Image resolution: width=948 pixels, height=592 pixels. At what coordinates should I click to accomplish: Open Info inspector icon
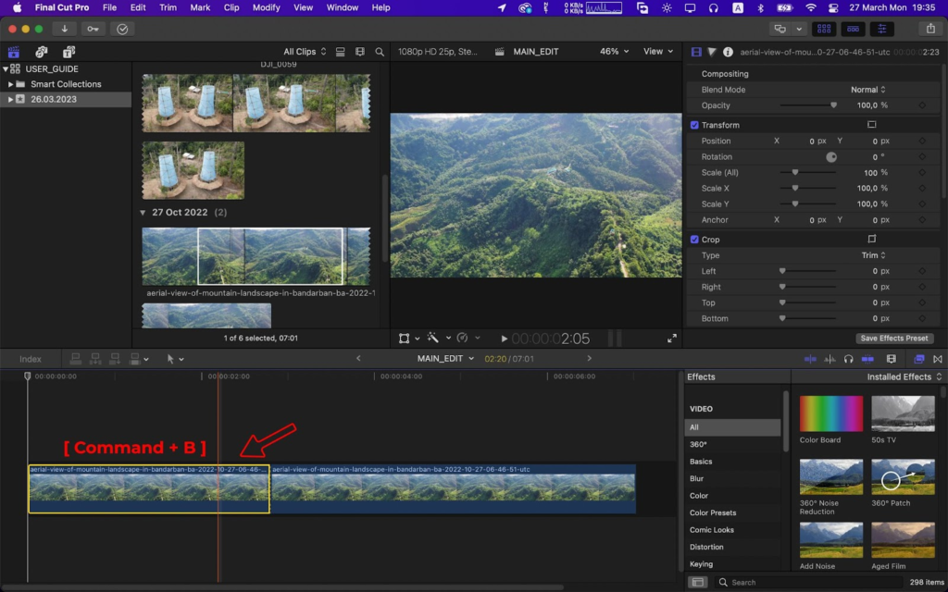(728, 52)
